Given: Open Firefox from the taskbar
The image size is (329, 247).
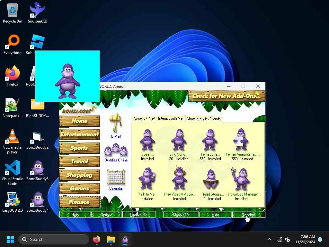Looking at the screenshot, I should click(x=96, y=239).
